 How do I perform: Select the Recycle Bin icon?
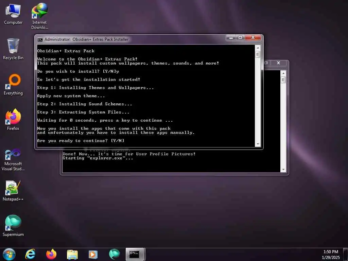(x=13, y=49)
